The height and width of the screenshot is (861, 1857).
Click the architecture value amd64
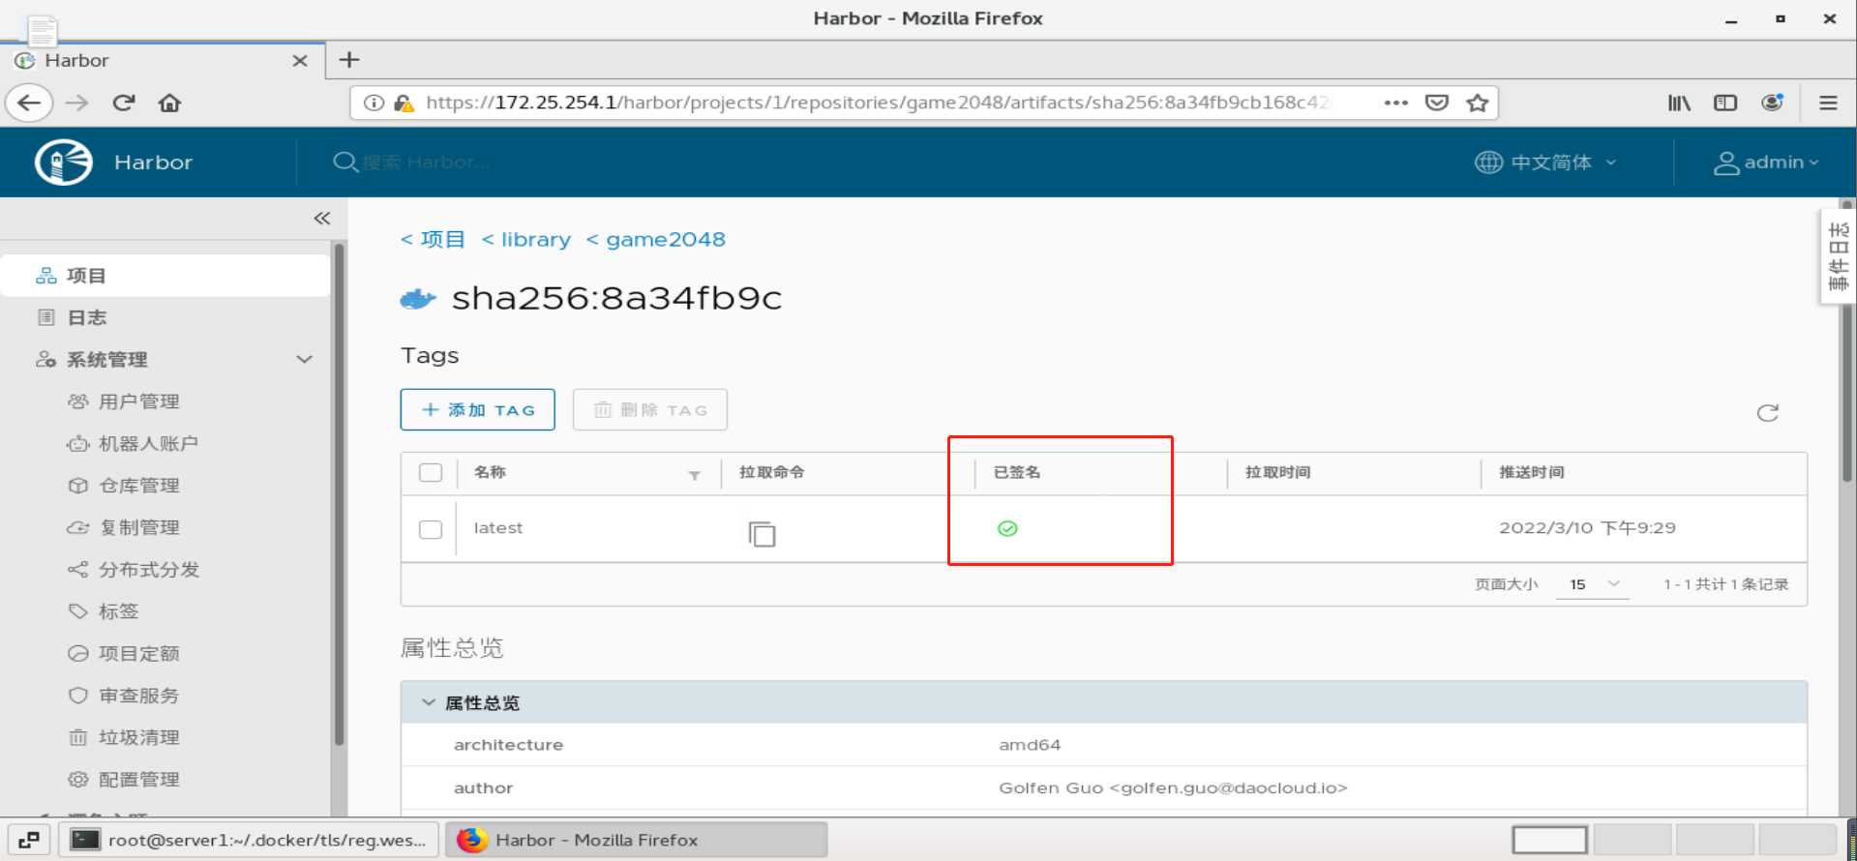[x=1030, y=745]
